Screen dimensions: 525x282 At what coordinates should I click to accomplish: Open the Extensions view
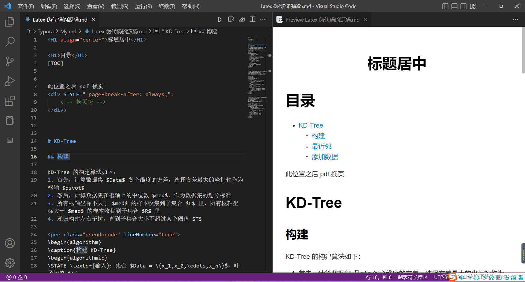point(10,101)
